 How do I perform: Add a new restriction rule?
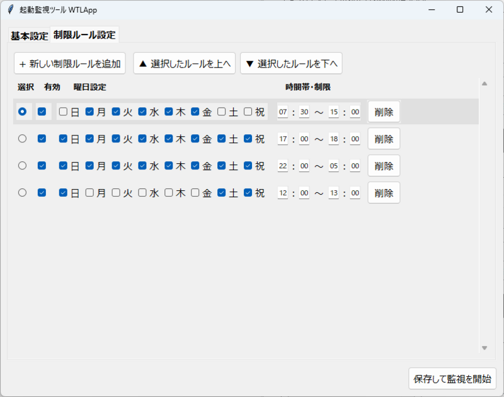pyautogui.click(x=70, y=64)
